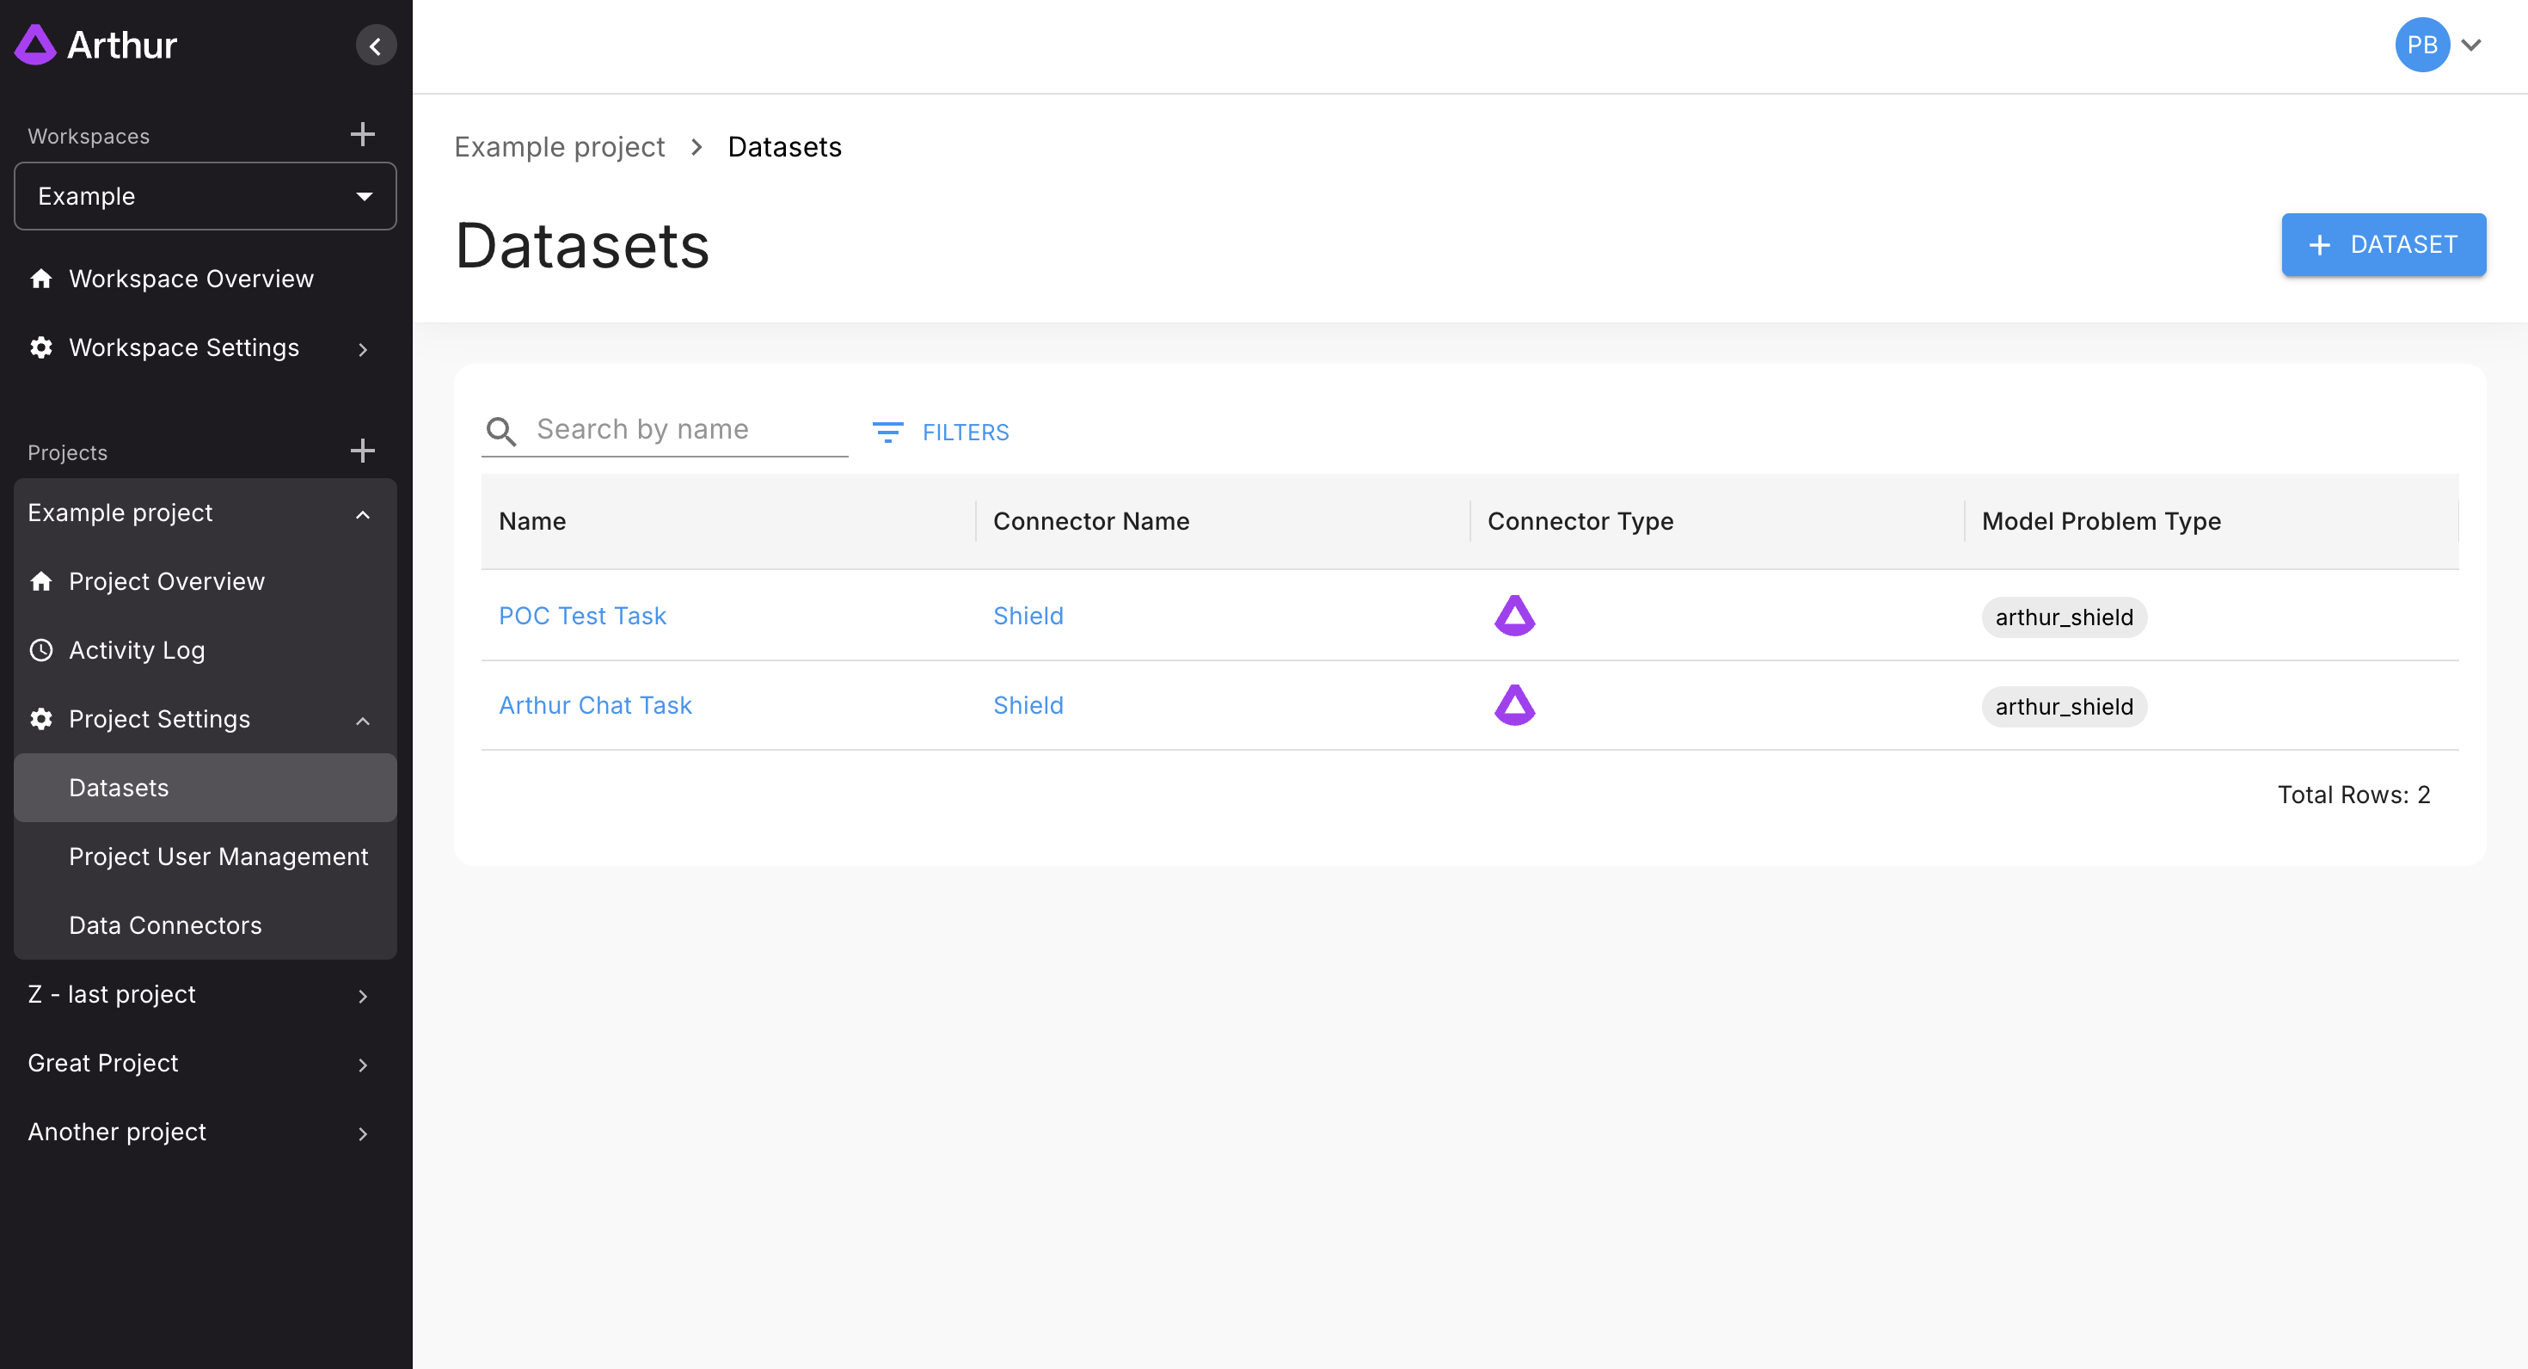Collapse the sidebar with the arrow button

[375, 46]
